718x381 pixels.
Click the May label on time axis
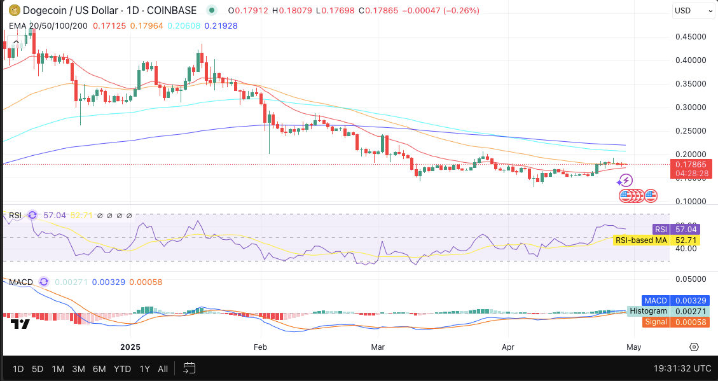tap(634, 347)
